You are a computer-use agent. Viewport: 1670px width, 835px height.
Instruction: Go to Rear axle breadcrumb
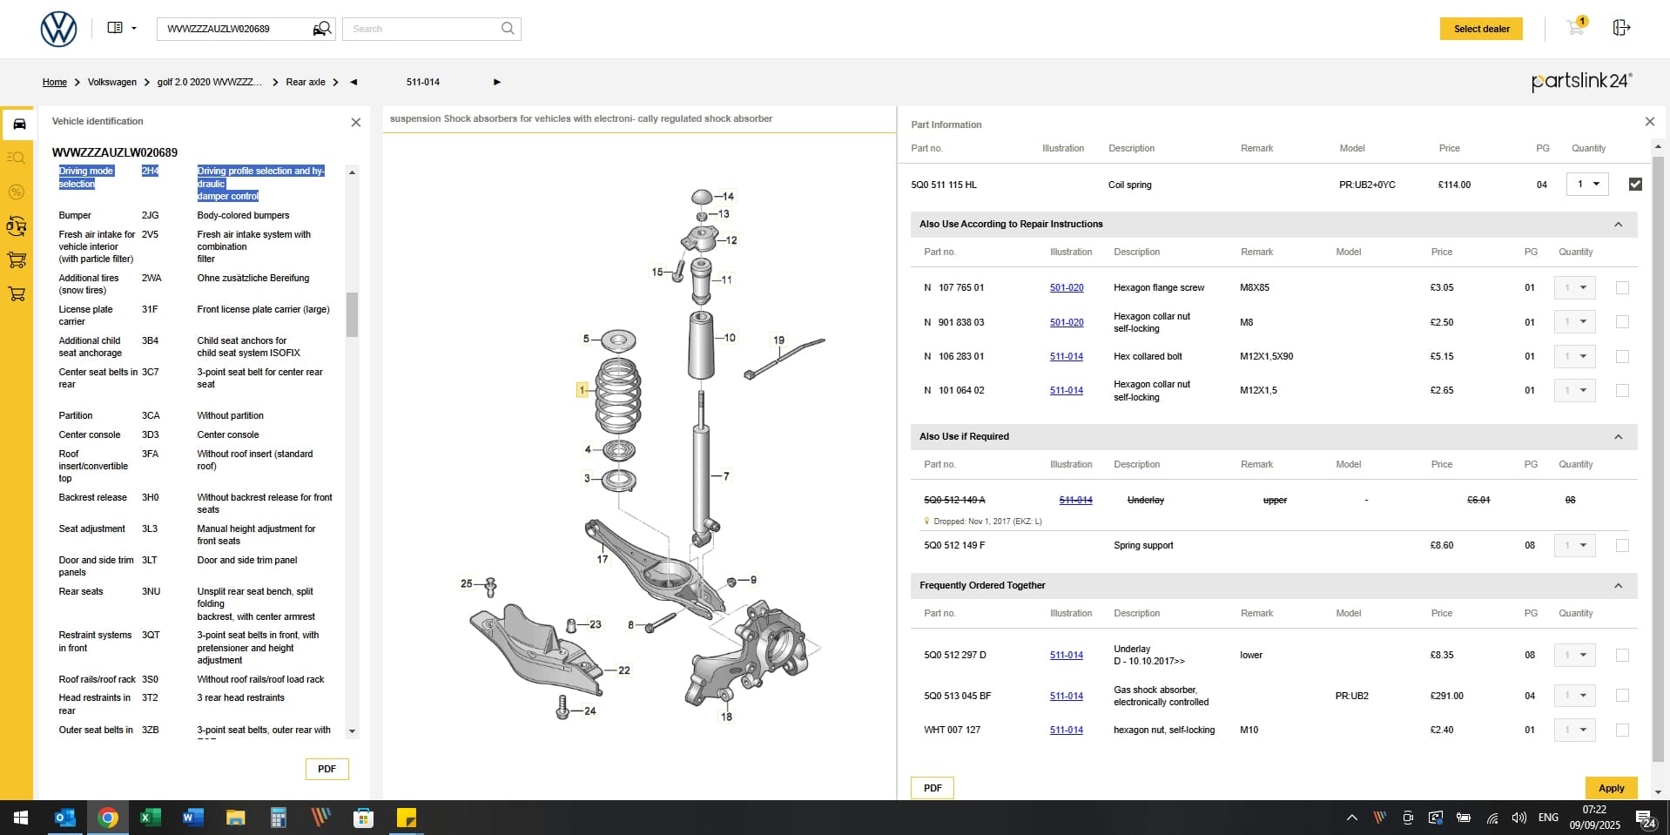coord(306,82)
